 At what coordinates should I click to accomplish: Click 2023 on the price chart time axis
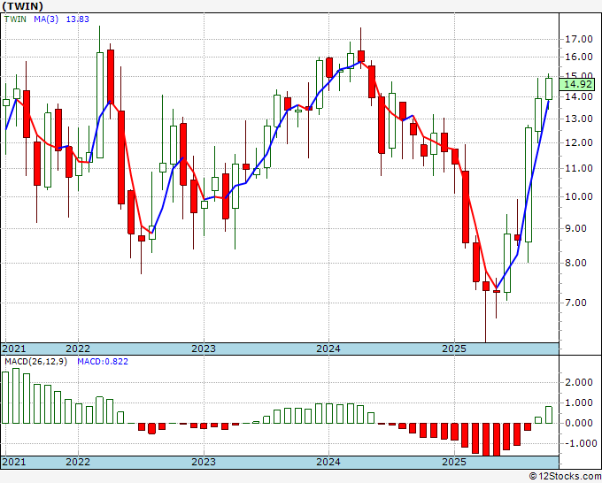(x=204, y=349)
